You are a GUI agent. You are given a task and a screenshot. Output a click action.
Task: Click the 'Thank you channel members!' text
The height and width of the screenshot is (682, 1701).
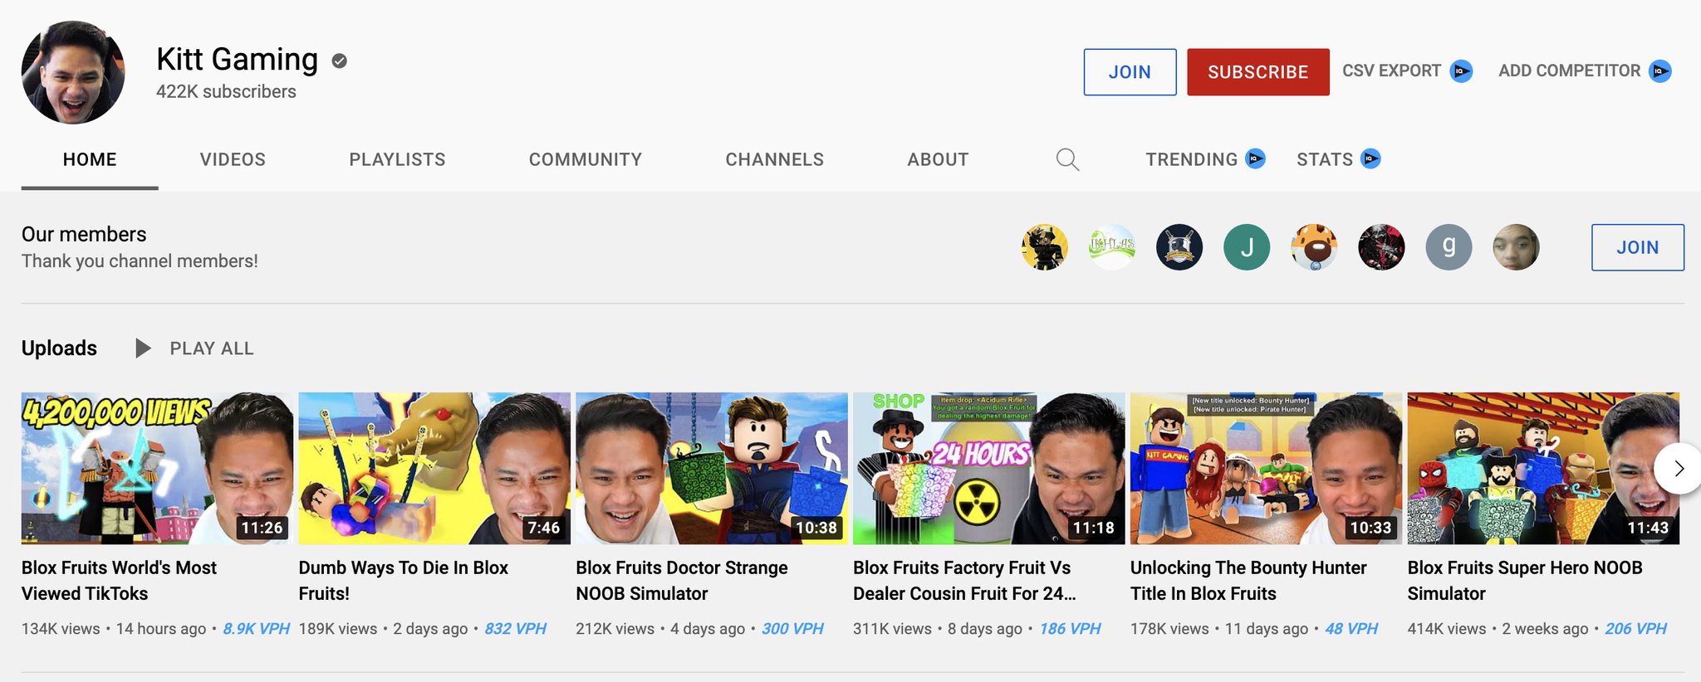[140, 261]
